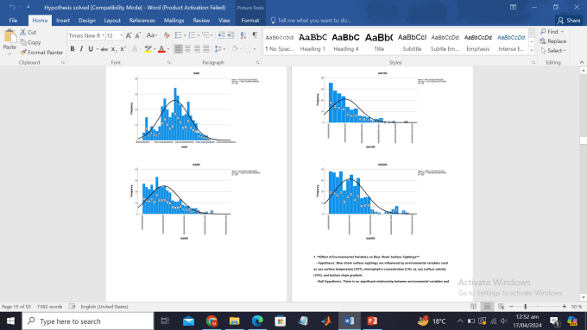Screen dimensions: 587x330
Task: Open the font size dropdown
Action: 122,35
